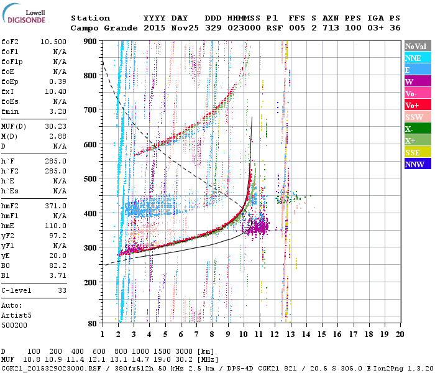Select the SSE yellow legend swatch
Viewport: 435px width, 373px height.
pos(418,152)
